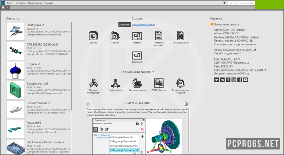Viewport: 284px width, 155px height.
Task: Open the dropdown arrow beside home icon
Action: pos(7,7)
